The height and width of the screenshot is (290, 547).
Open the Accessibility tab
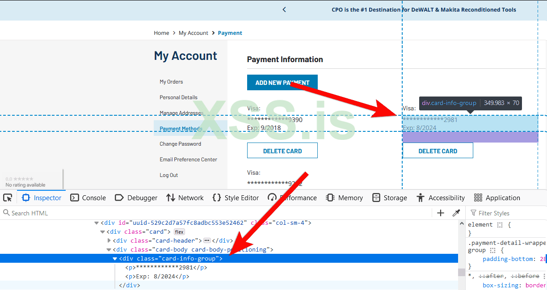[x=441, y=198]
